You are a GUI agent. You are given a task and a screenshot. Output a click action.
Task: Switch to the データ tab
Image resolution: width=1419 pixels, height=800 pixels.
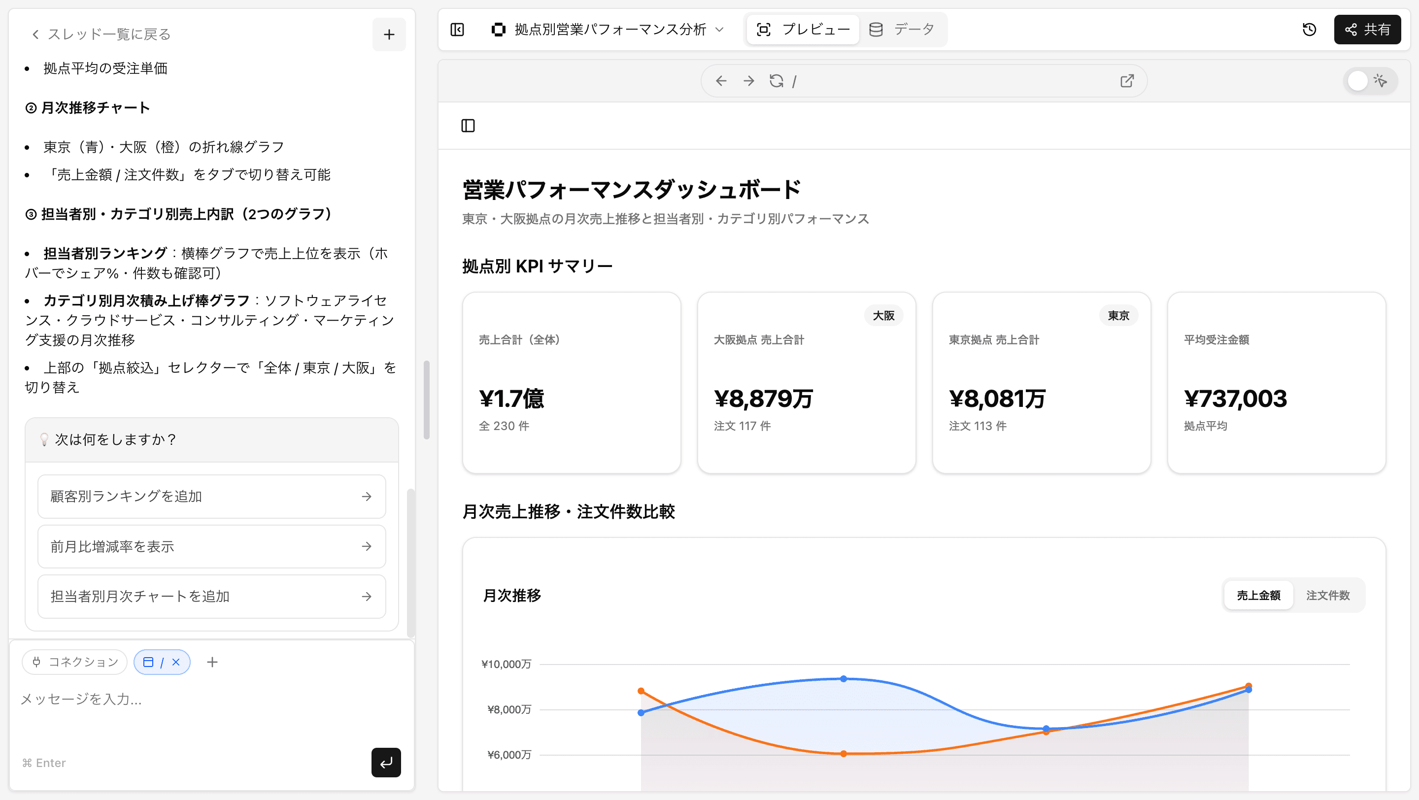click(902, 29)
